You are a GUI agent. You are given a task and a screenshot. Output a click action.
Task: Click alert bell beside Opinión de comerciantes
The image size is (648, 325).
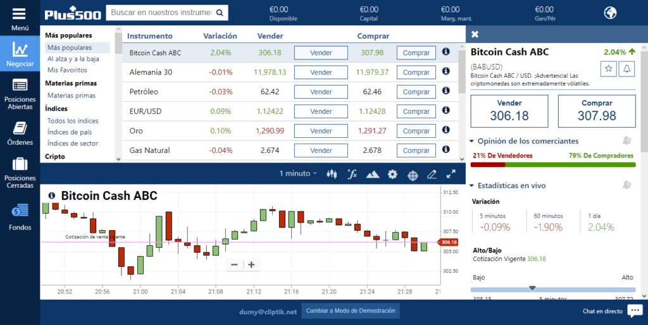point(626,141)
